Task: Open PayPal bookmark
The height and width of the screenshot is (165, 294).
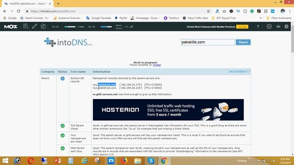Action: point(121,18)
